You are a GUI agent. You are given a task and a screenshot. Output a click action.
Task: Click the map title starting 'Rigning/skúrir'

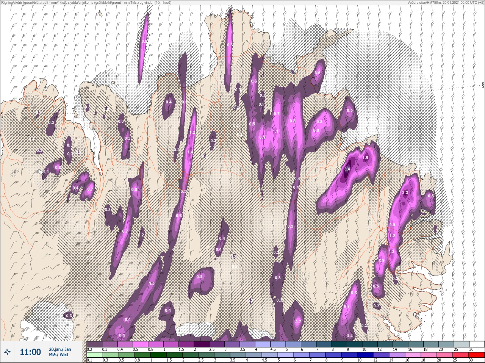click(x=86, y=3)
